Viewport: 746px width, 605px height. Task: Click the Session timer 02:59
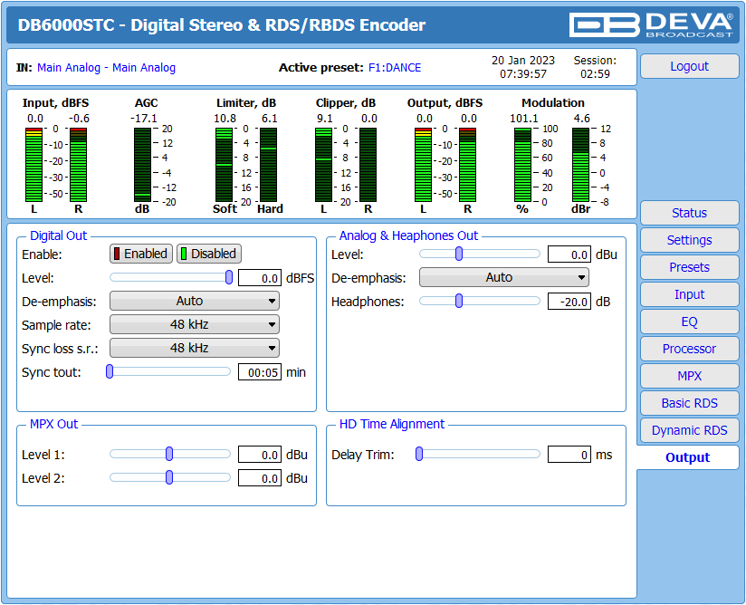coord(595,73)
